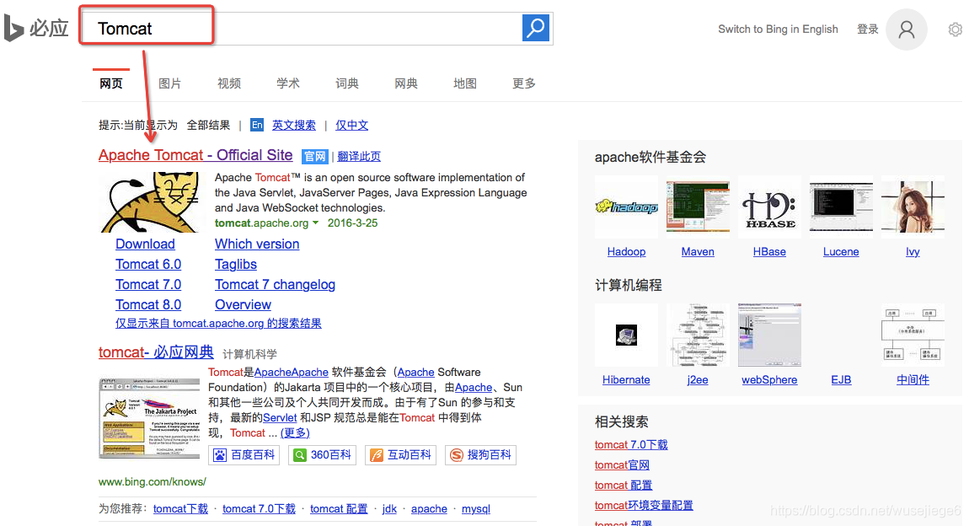Switch to the 网典 tab

pyautogui.click(x=406, y=83)
